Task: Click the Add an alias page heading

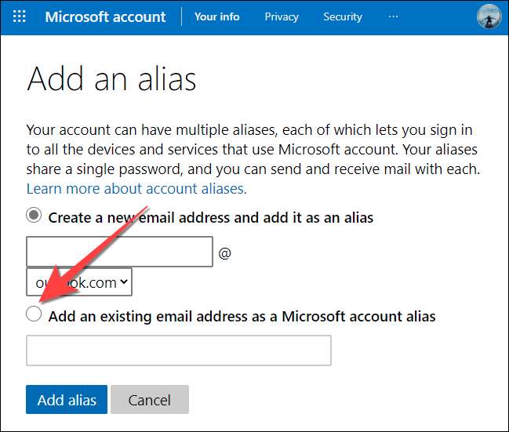Action: tap(111, 79)
